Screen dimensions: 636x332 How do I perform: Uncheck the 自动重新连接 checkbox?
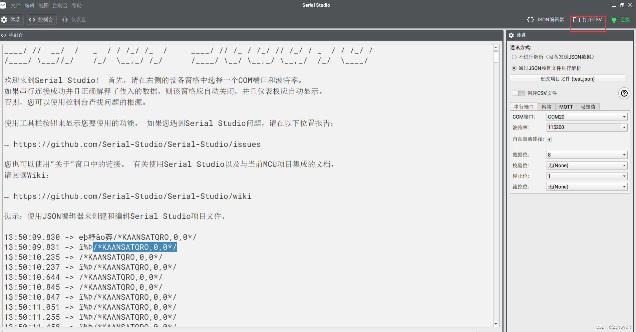[549, 139]
